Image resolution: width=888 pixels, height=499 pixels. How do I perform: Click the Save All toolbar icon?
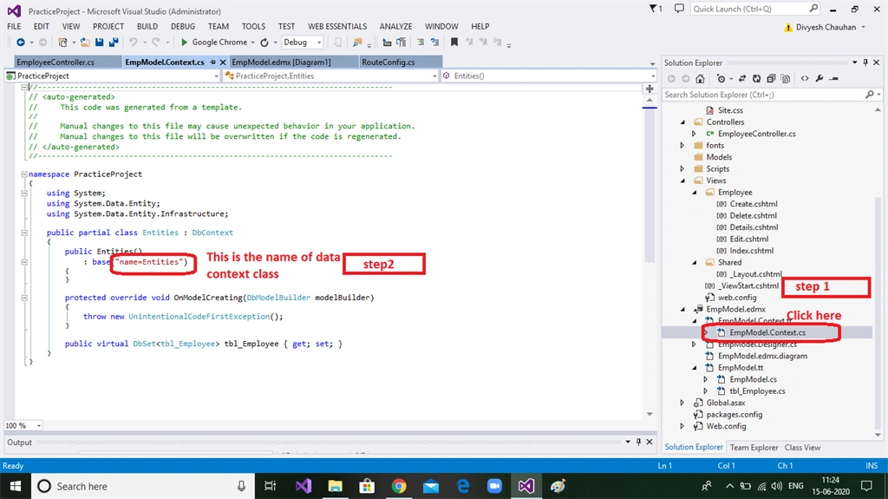114,42
